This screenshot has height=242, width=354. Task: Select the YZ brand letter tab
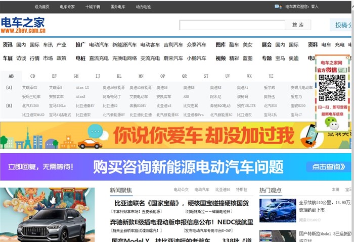click(x=271, y=76)
